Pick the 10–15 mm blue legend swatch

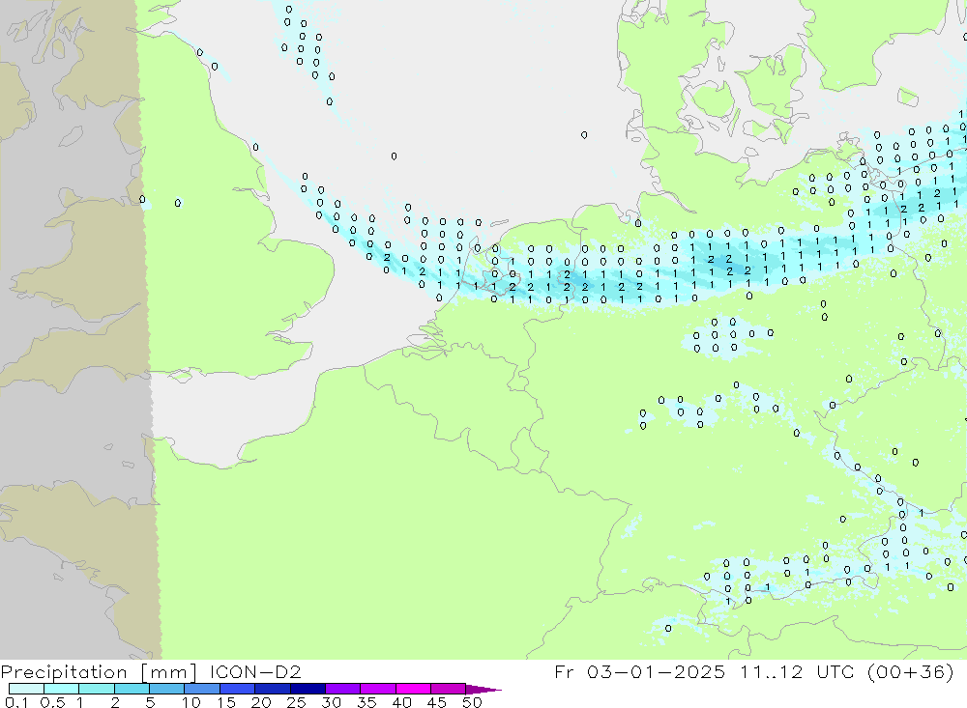pyautogui.click(x=202, y=689)
